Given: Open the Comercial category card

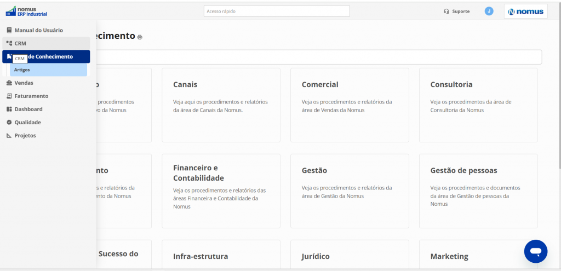Looking at the screenshot, I should [350, 105].
